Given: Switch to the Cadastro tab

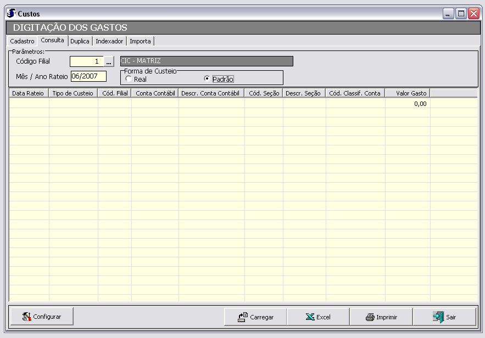Looking at the screenshot, I should [22, 41].
